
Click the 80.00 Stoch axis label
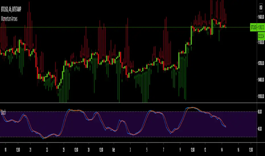click(x=260, y=112)
